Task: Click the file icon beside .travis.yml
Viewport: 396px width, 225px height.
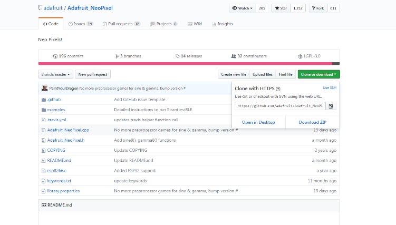Action: tap(43, 120)
